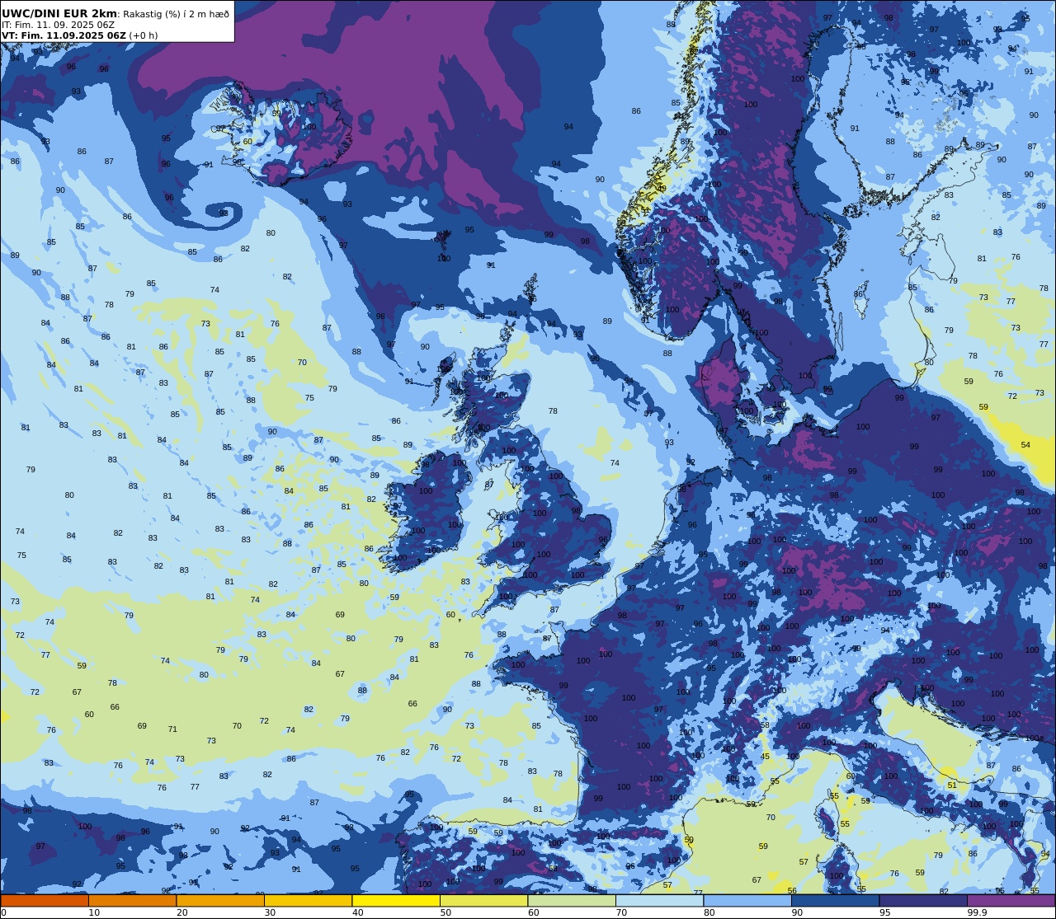The height and width of the screenshot is (919, 1056).
Task: Click the 'IT: Fim. 11. 09. 2025 06Z' line
Action: 58,26
